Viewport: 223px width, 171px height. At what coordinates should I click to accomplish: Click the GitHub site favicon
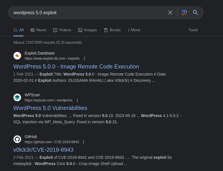coord(17,139)
